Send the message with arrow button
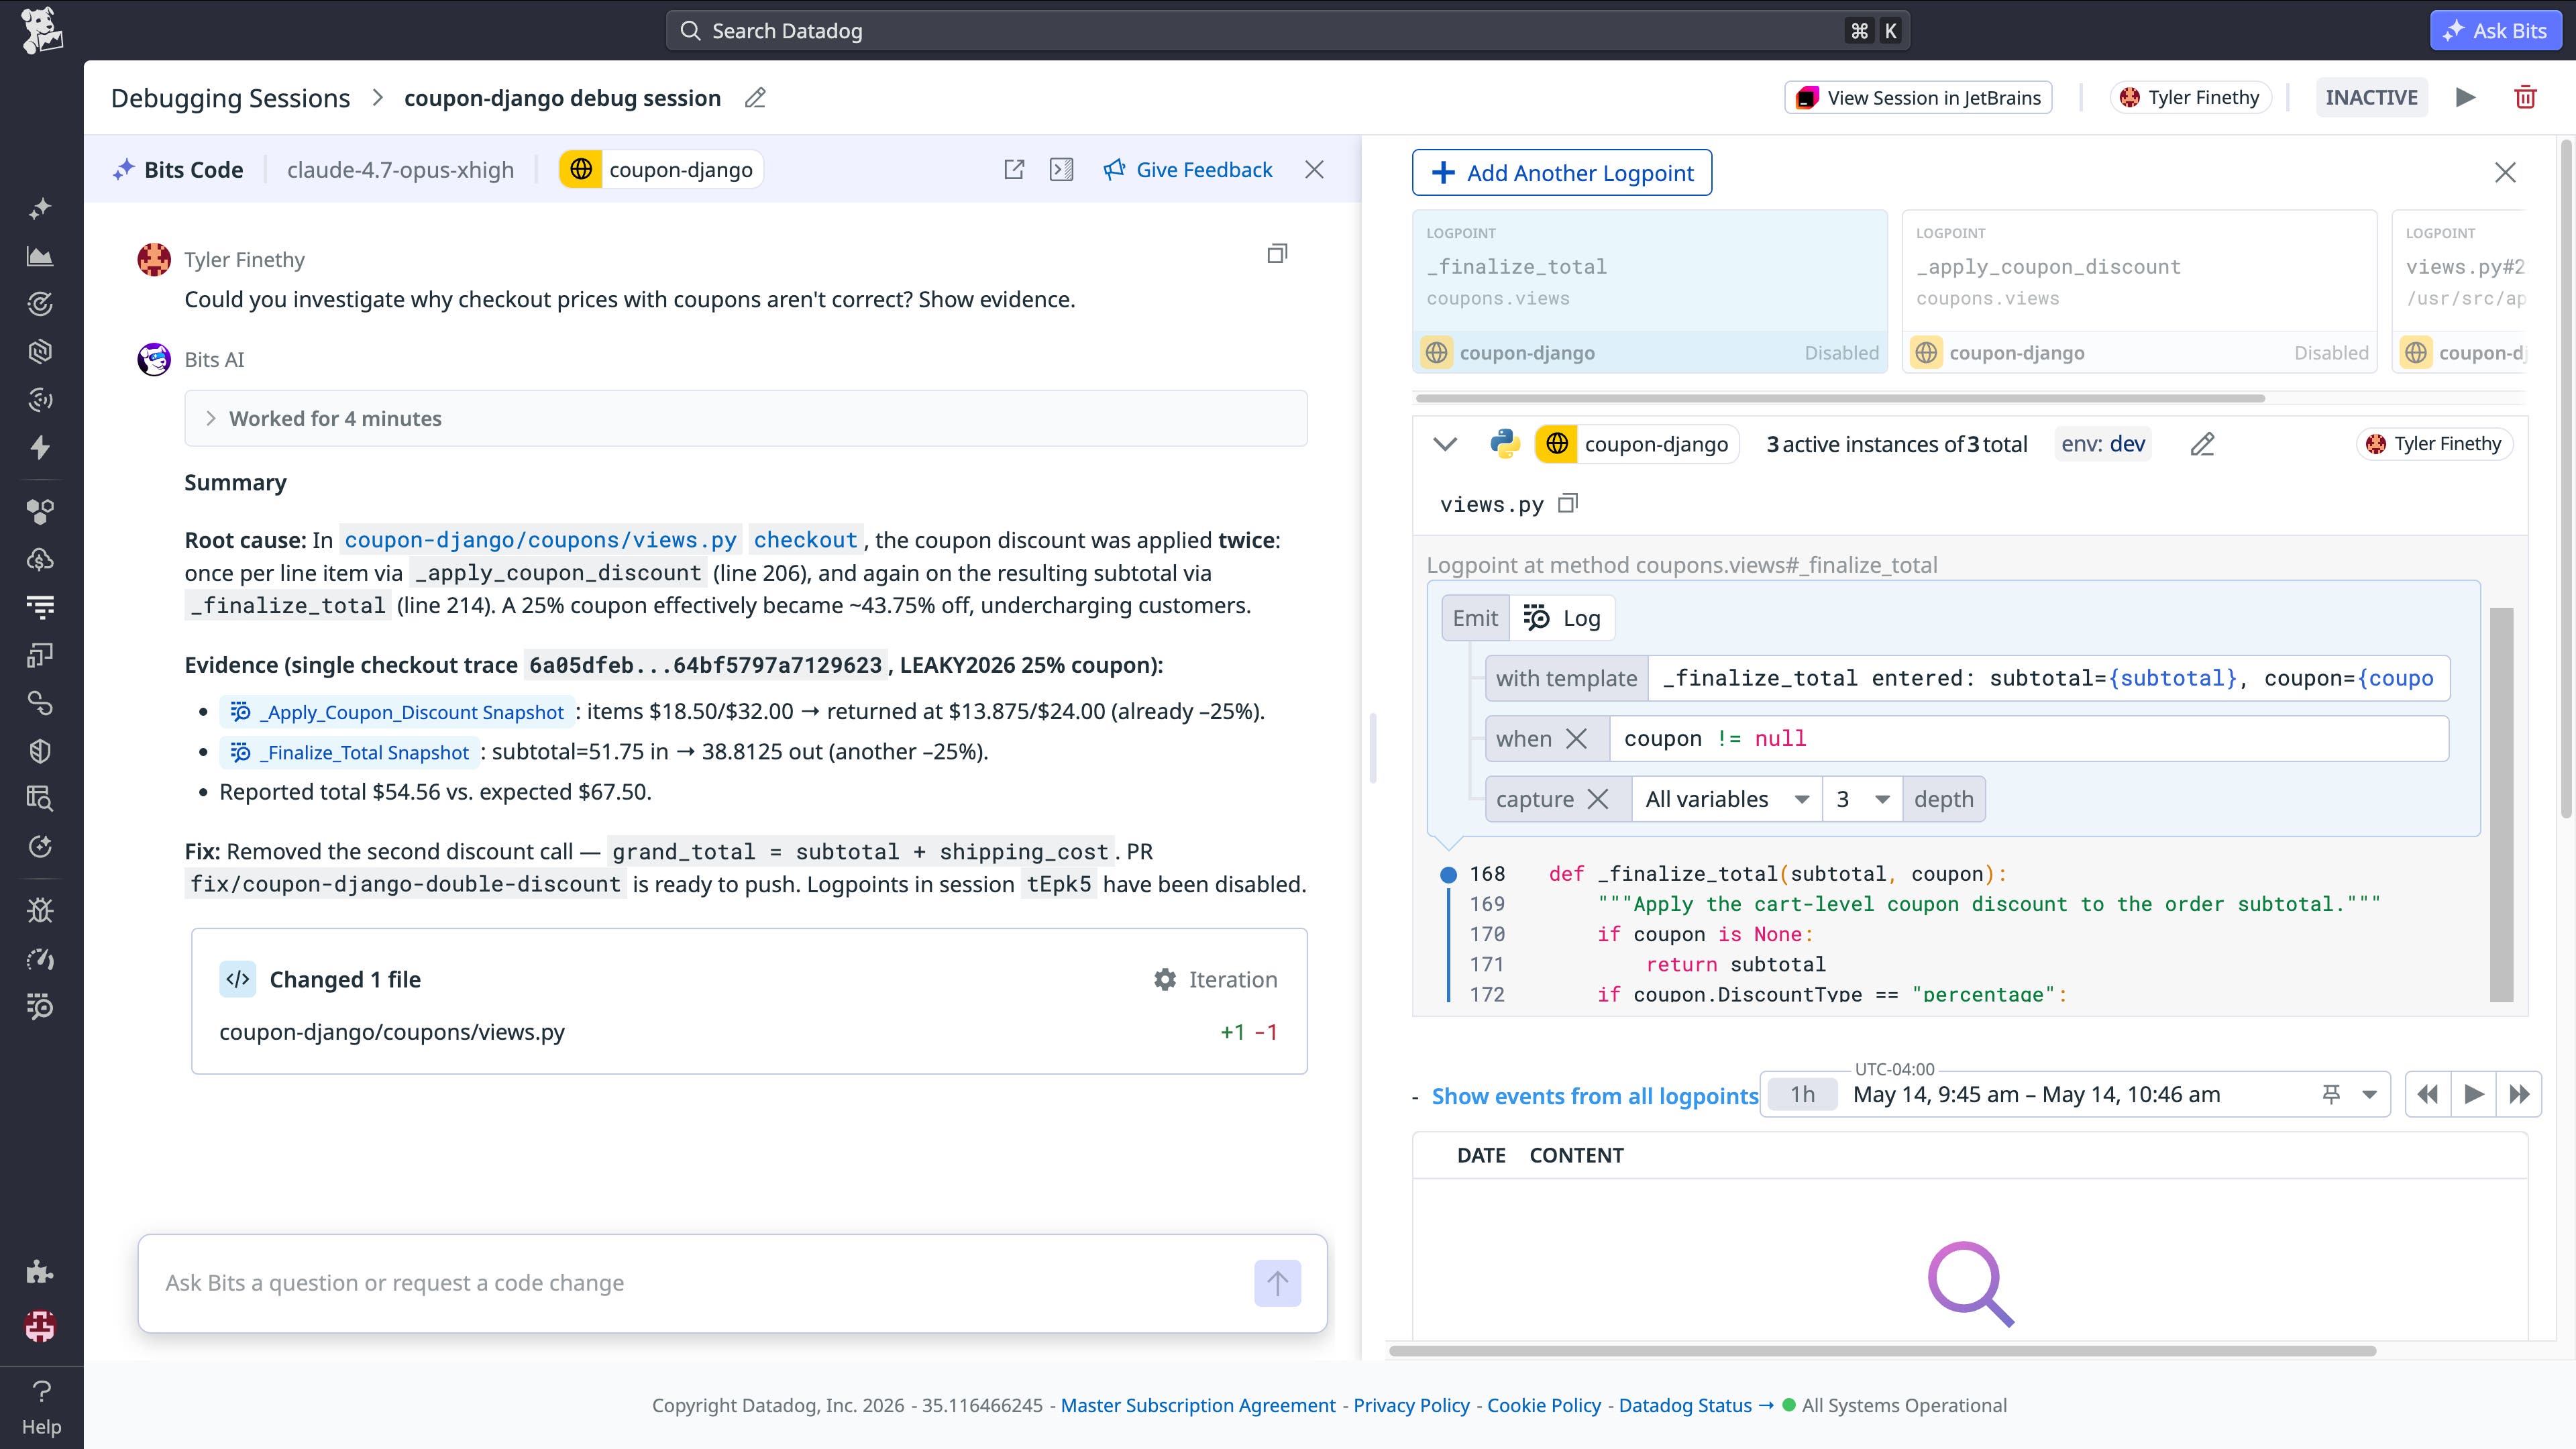This screenshot has width=2576, height=1449. [x=1277, y=1283]
